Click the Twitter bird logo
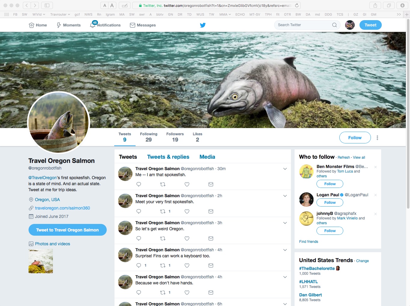Screen dimensions: 410x306 [x=203, y=25]
